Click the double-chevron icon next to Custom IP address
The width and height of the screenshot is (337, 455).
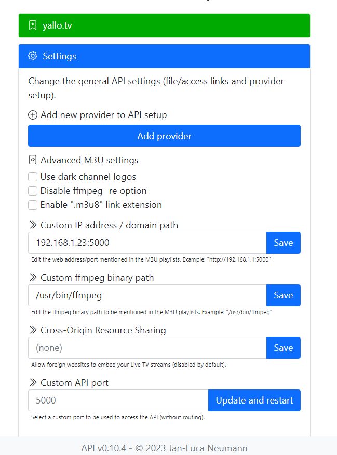(x=33, y=225)
